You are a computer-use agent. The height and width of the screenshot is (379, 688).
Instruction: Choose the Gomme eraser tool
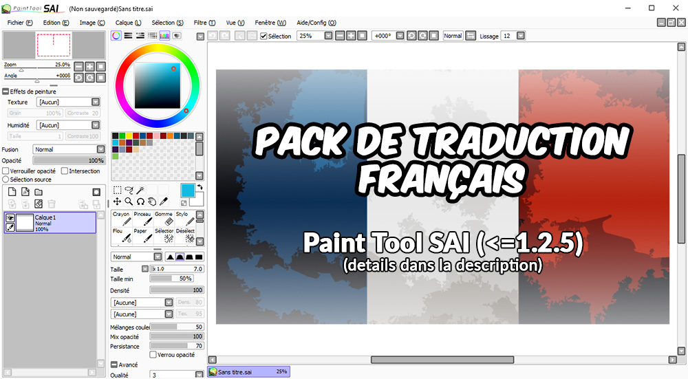(x=164, y=219)
